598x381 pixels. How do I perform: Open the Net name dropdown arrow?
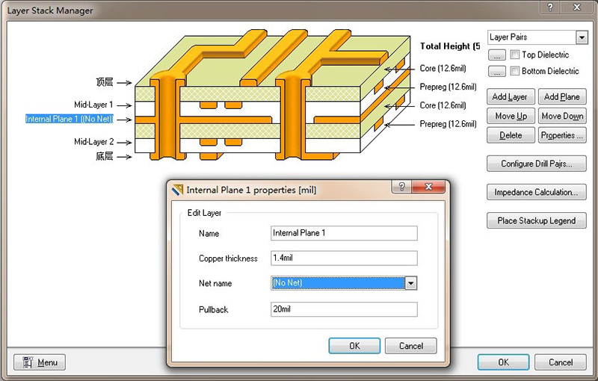tap(410, 283)
